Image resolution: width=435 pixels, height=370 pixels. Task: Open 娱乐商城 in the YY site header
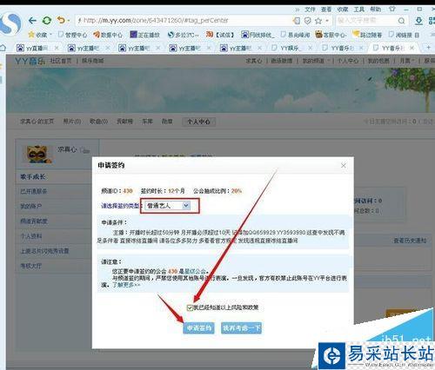pos(92,61)
